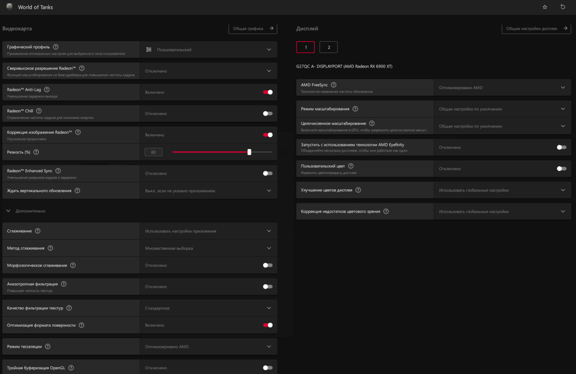Click the Резкость sharpness slider handle

(x=249, y=152)
